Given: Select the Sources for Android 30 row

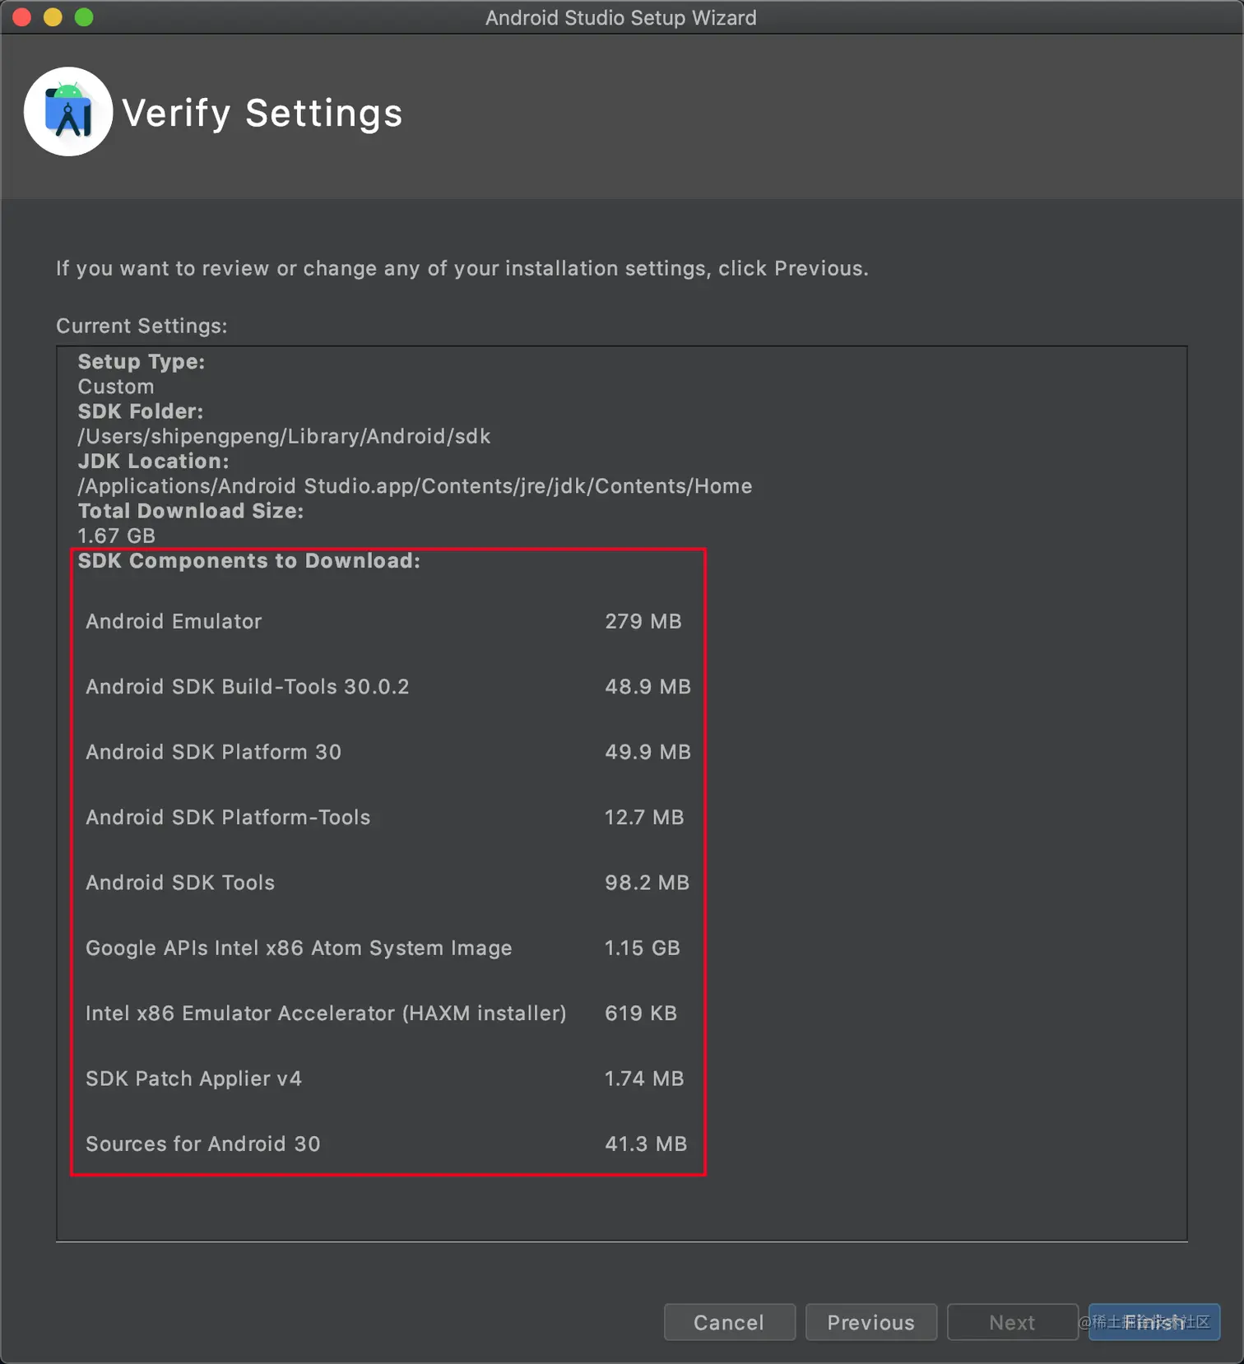Looking at the screenshot, I should pyautogui.click(x=202, y=1144).
